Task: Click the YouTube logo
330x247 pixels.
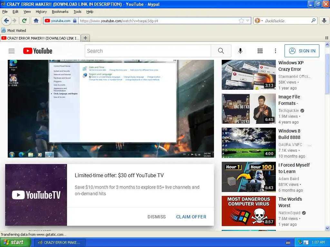Action: (x=38, y=51)
